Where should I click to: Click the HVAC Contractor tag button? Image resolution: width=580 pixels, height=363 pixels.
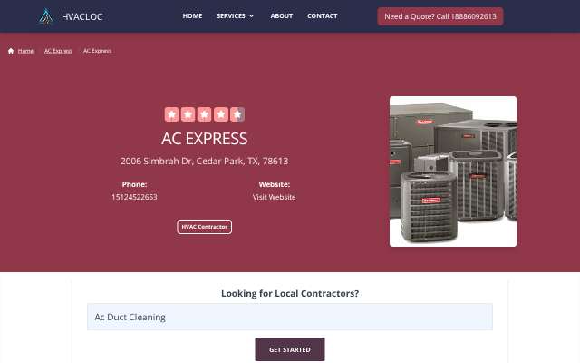click(x=204, y=227)
